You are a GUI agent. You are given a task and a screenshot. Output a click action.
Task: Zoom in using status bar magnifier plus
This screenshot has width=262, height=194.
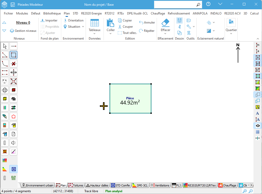(245, 191)
